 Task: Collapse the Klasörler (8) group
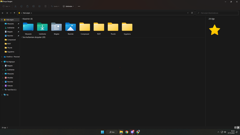point(21,19)
